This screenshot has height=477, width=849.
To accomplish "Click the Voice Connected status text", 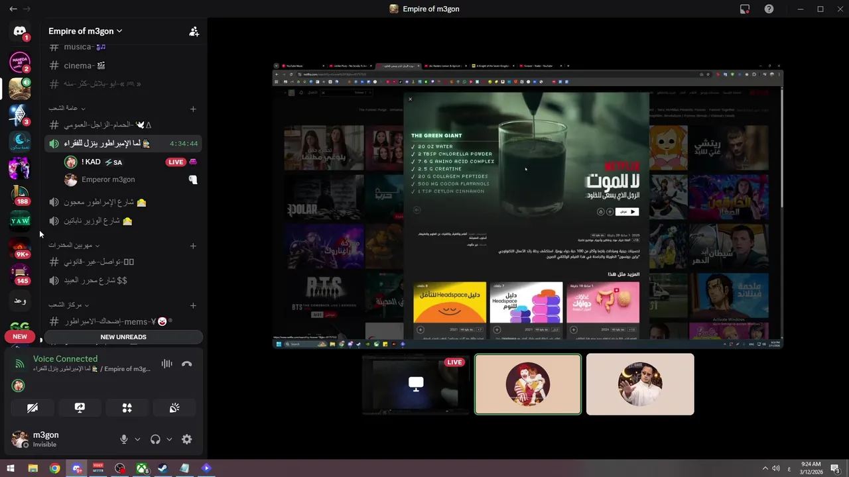I will [x=65, y=359].
